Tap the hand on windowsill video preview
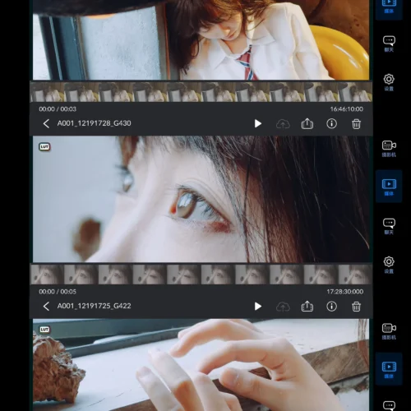411x411 pixels. (x=201, y=365)
